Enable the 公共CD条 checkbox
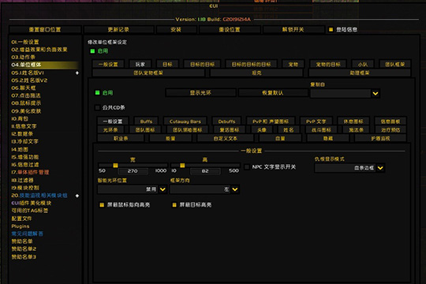The image size is (426, 284). (97, 107)
